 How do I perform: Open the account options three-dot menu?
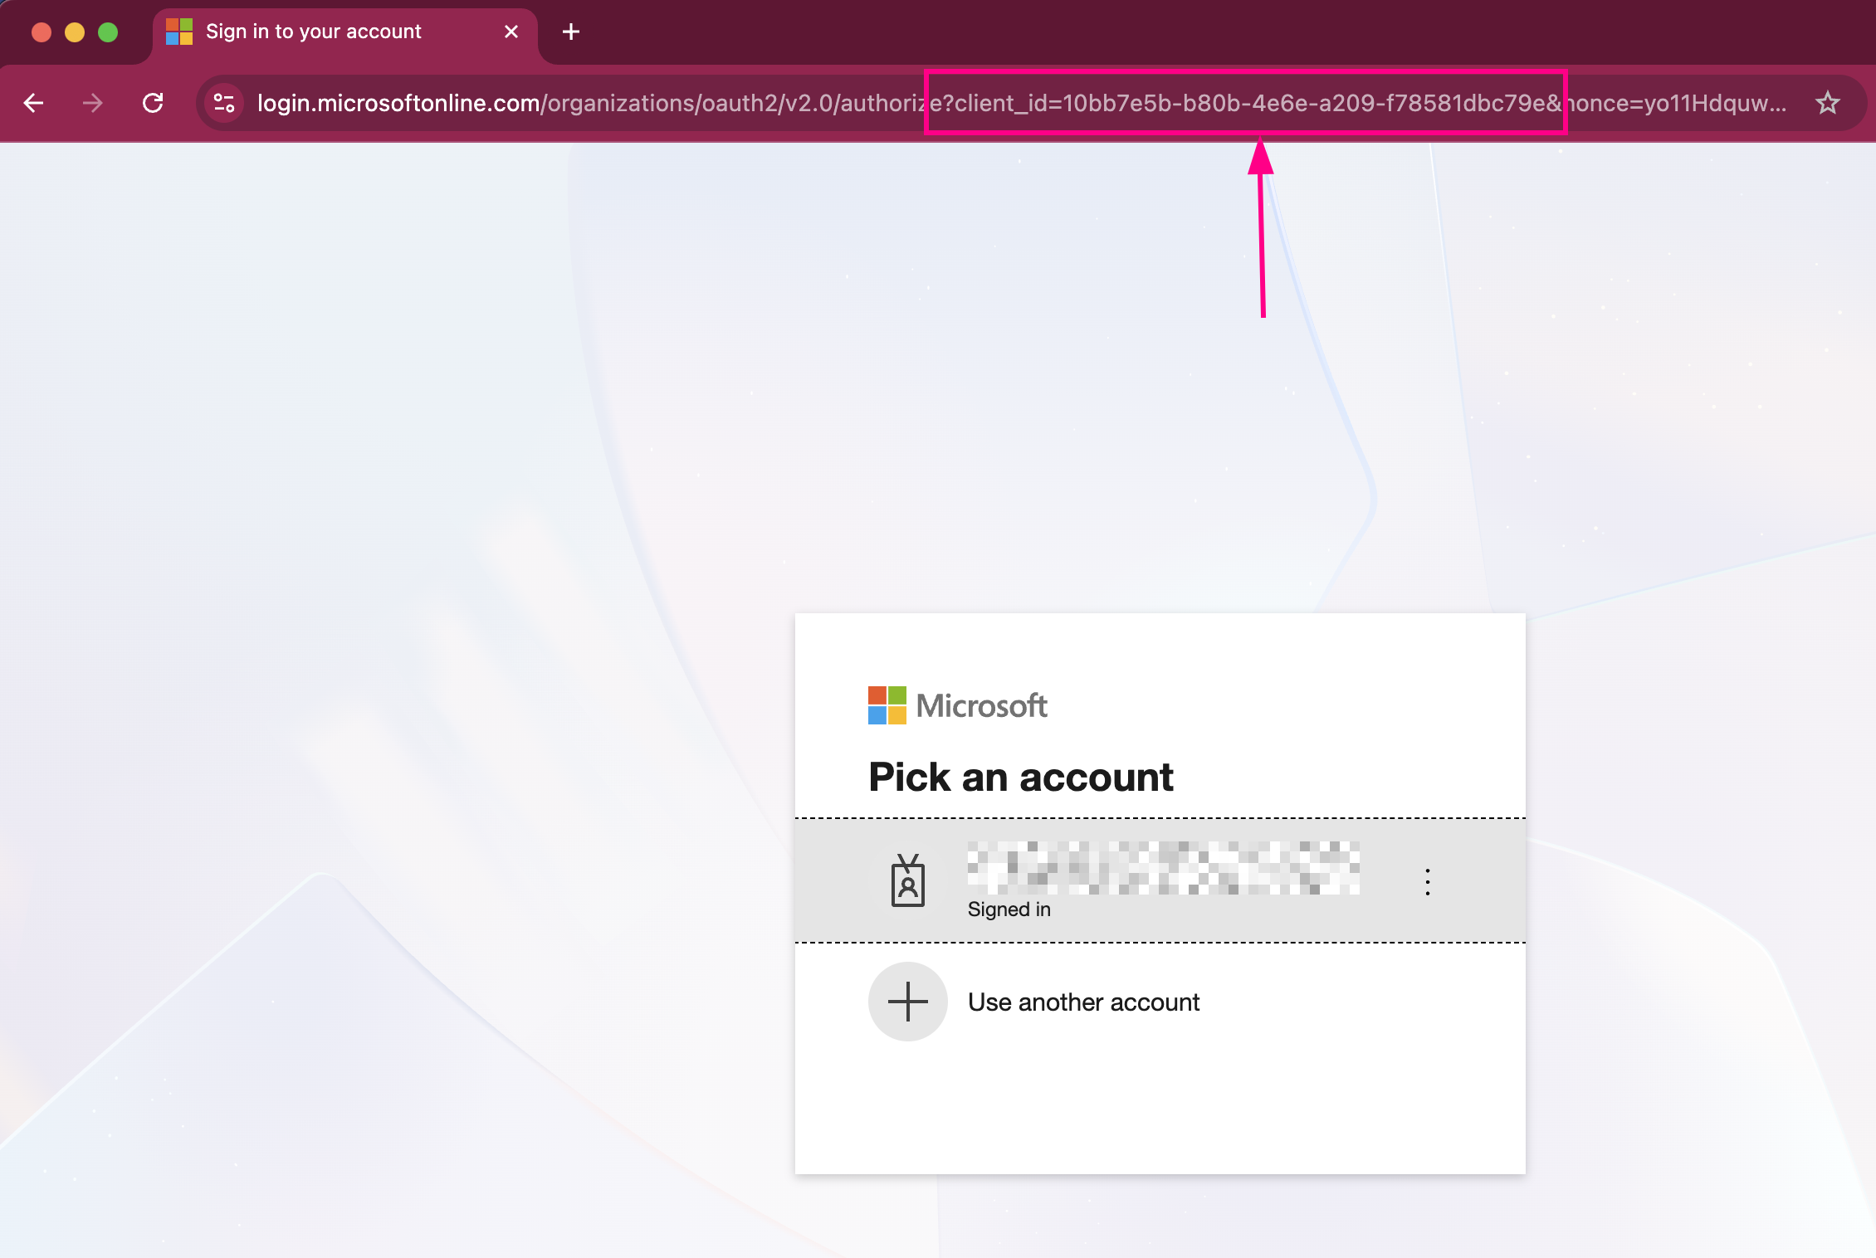click(1427, 881)
